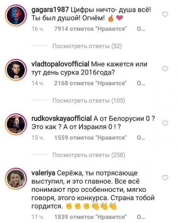
Task: Open valeriya username link
Action: coord(43,174)
